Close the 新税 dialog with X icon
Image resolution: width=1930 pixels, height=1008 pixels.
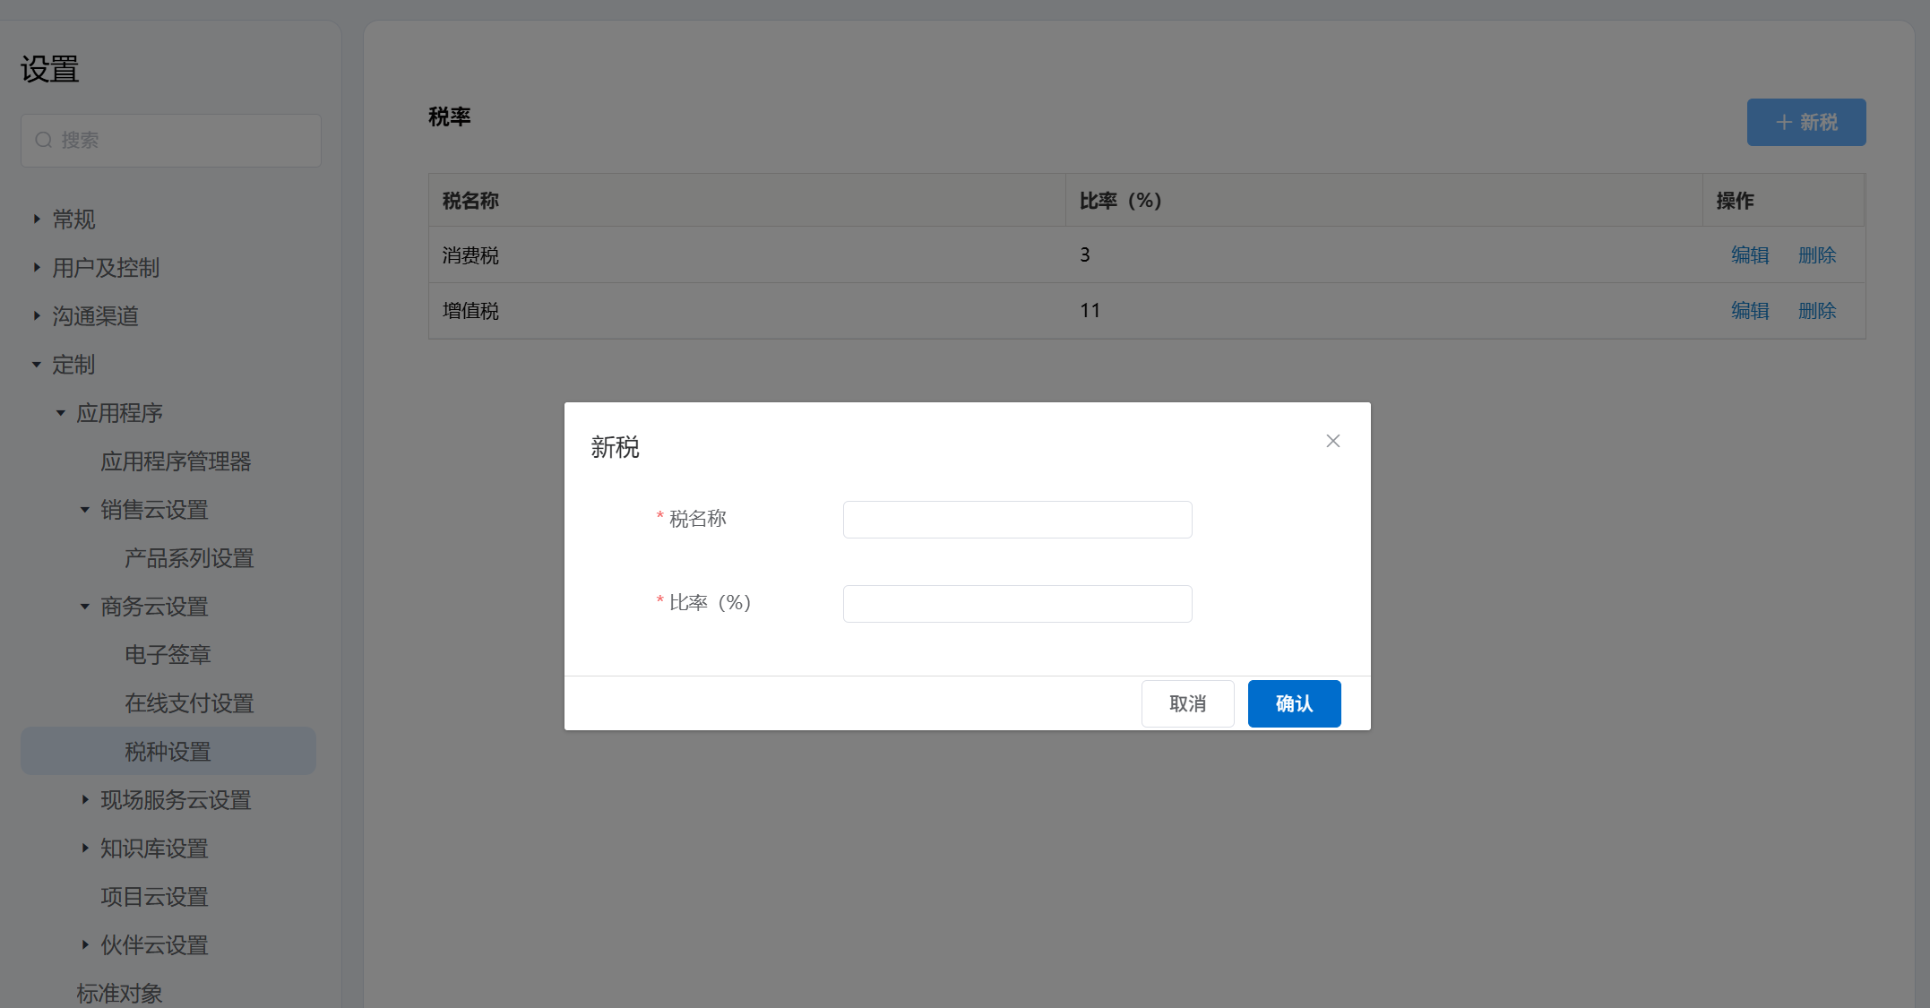click(x=1332, y=441)
